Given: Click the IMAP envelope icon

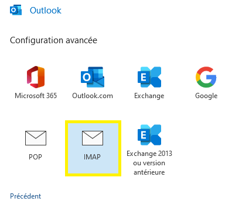Looking at the screenshot, I should pyautogui.click(x=93, y=138).
